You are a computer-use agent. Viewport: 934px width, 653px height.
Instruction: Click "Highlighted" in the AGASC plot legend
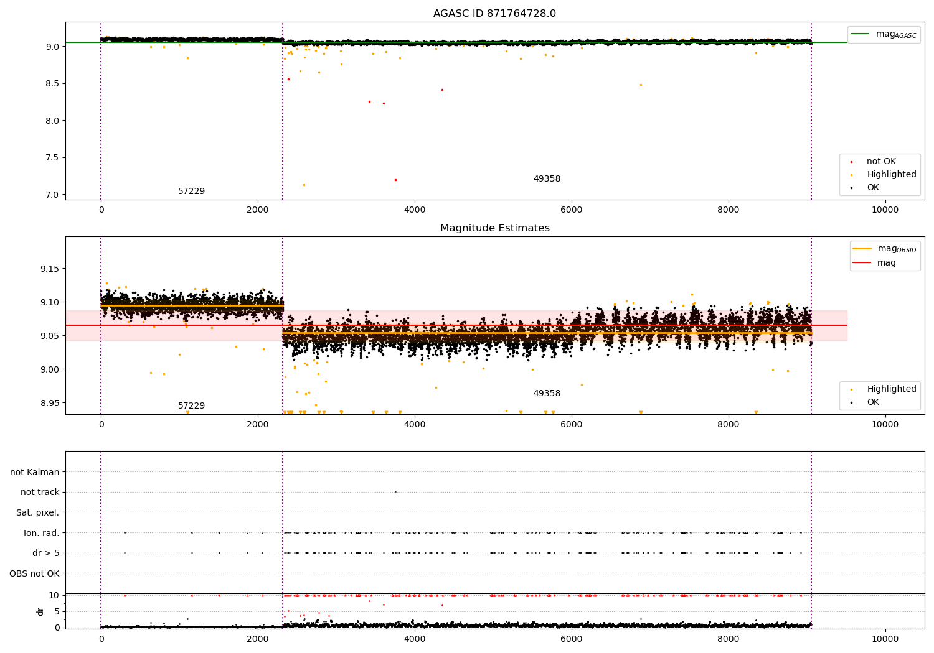point(892,175)
